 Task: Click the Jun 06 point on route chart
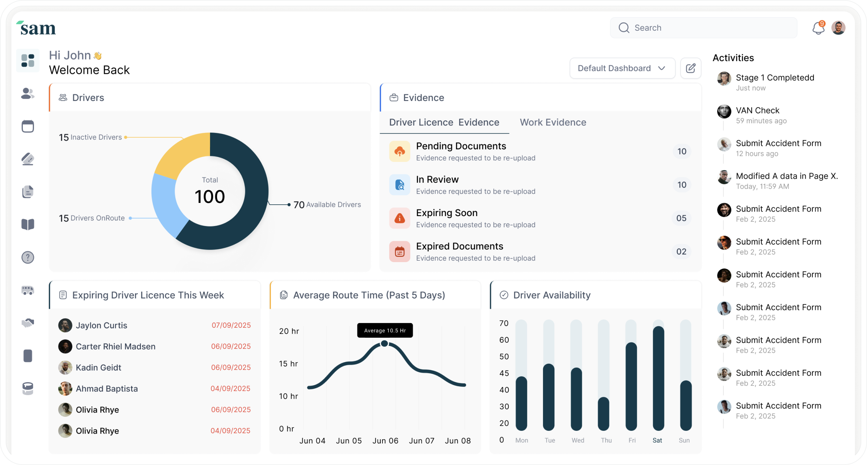(384, 343)
